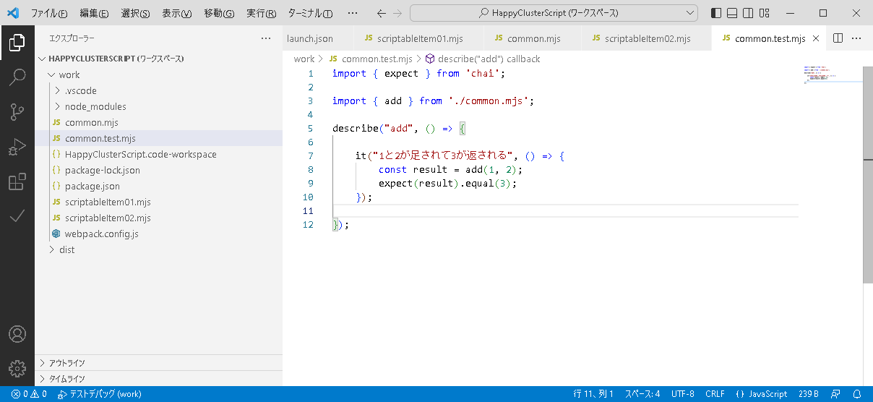The width and height of the screenshot is (873, 402).
Task: Open the 表示 menu
Action: coord(177,13)
